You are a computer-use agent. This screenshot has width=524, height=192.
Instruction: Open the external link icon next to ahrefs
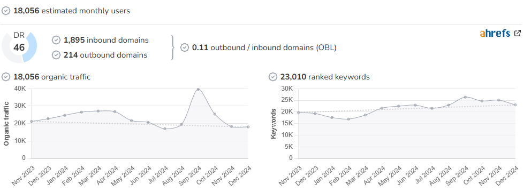click(518, 33)
